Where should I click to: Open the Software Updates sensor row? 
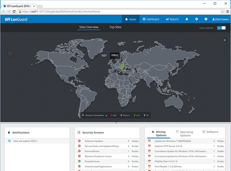click(107, 141)
